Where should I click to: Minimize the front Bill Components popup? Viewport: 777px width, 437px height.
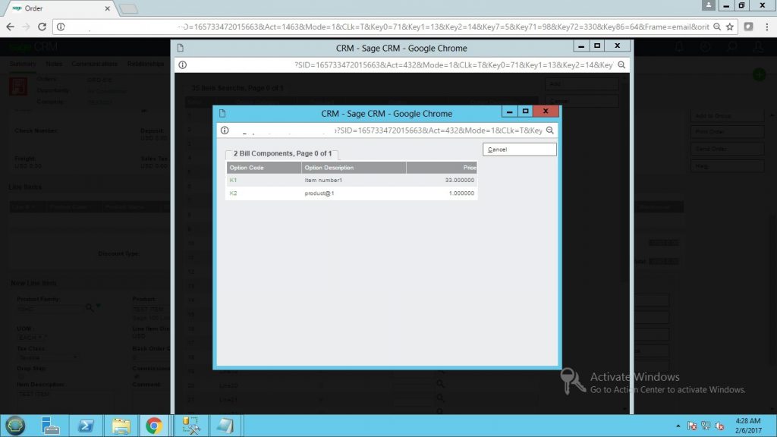pyautogui.click(x=509, y=112)
